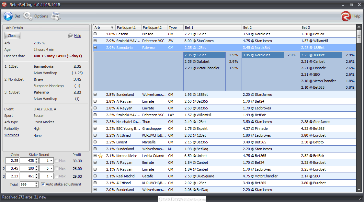364x202 pixels.
Task: Expand the Cesena vs Brescia arb row
Action: [x=95, y=34]
